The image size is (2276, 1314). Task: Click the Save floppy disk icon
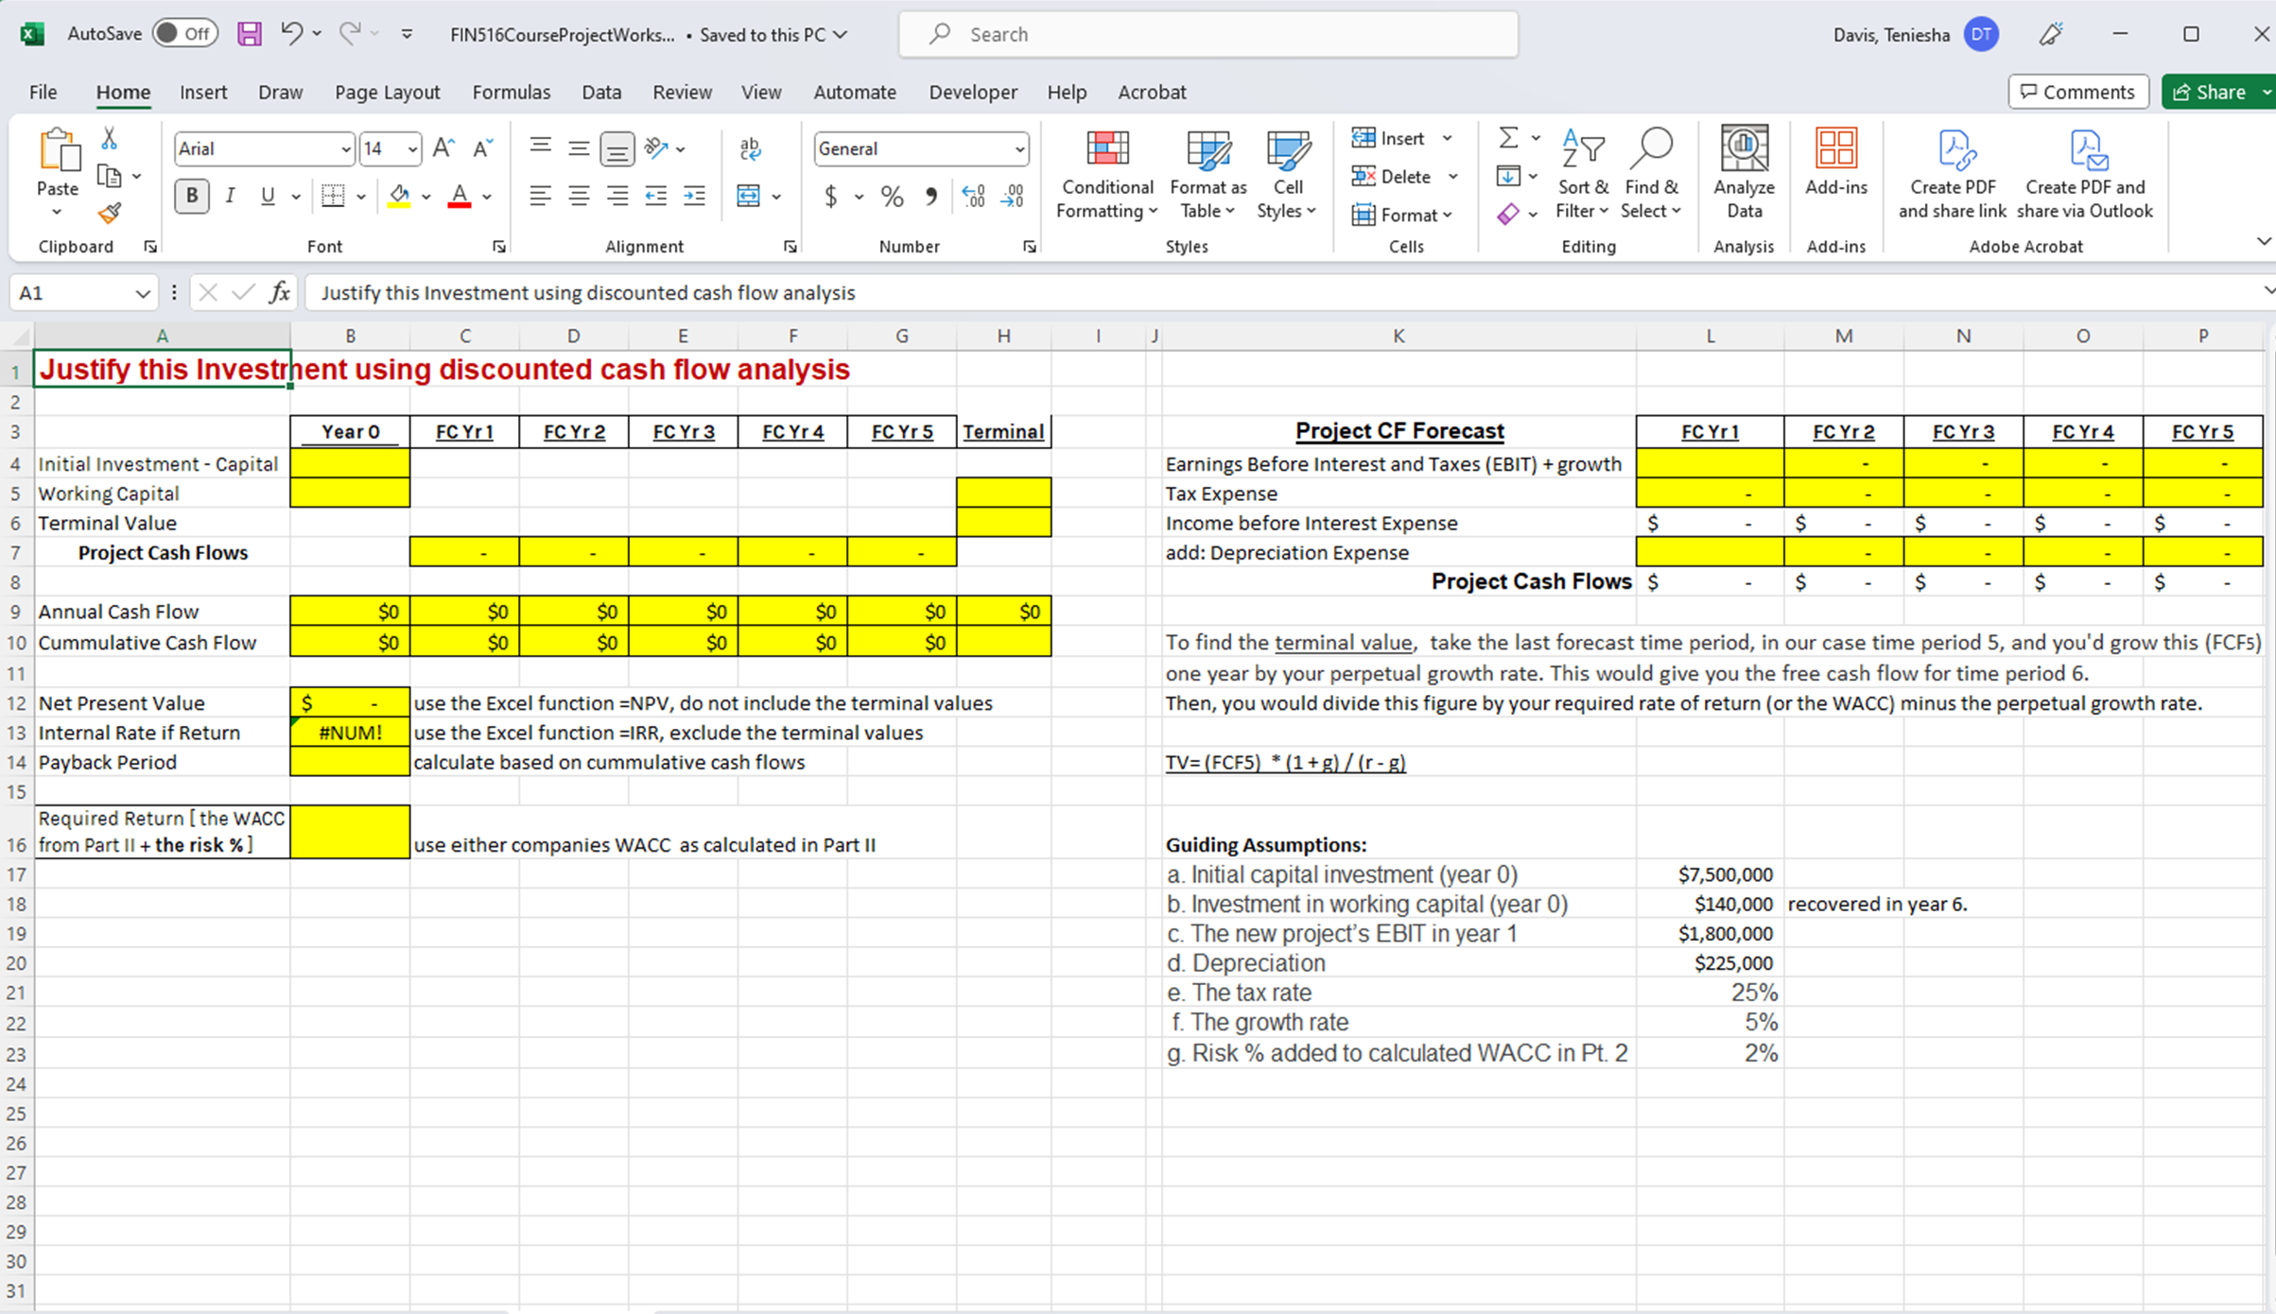[249, 34]
